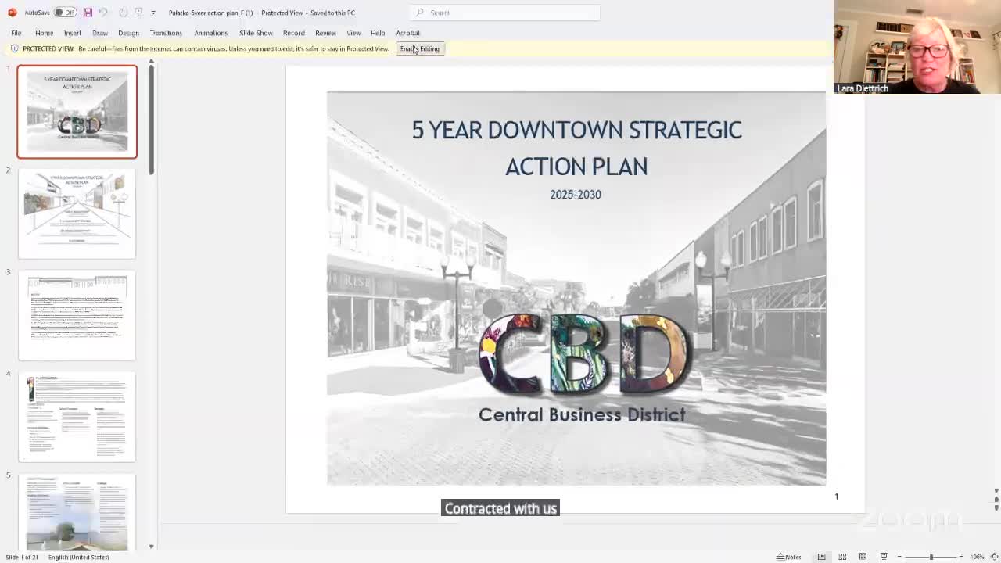
Task: Click the Search box
Action: 508,13
